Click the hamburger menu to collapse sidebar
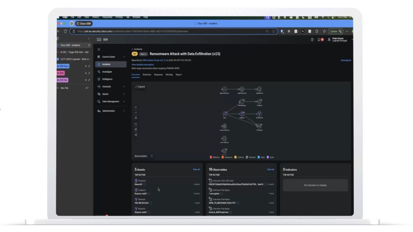Screen dimensions: 413x232 click(99, 49)
